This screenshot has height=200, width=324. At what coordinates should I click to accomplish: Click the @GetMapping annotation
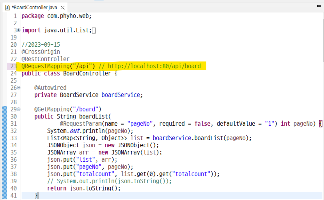(52, 109)
